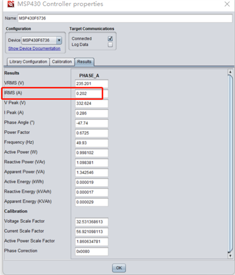Open the Show Device Documentation link
This screenshot has width=235, height=275.
[34, 49]
